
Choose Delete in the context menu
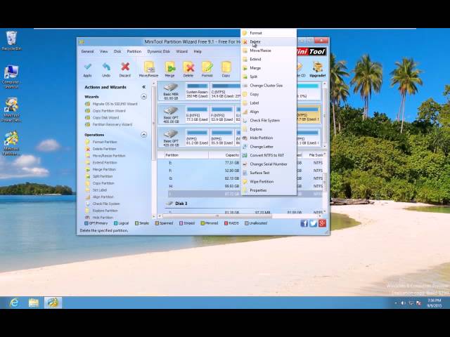269,42
